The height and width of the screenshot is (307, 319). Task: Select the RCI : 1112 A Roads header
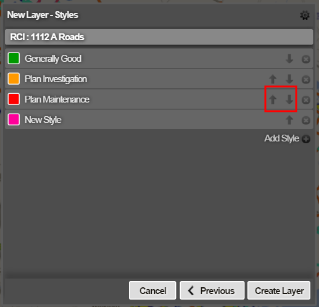coord(159,37)
